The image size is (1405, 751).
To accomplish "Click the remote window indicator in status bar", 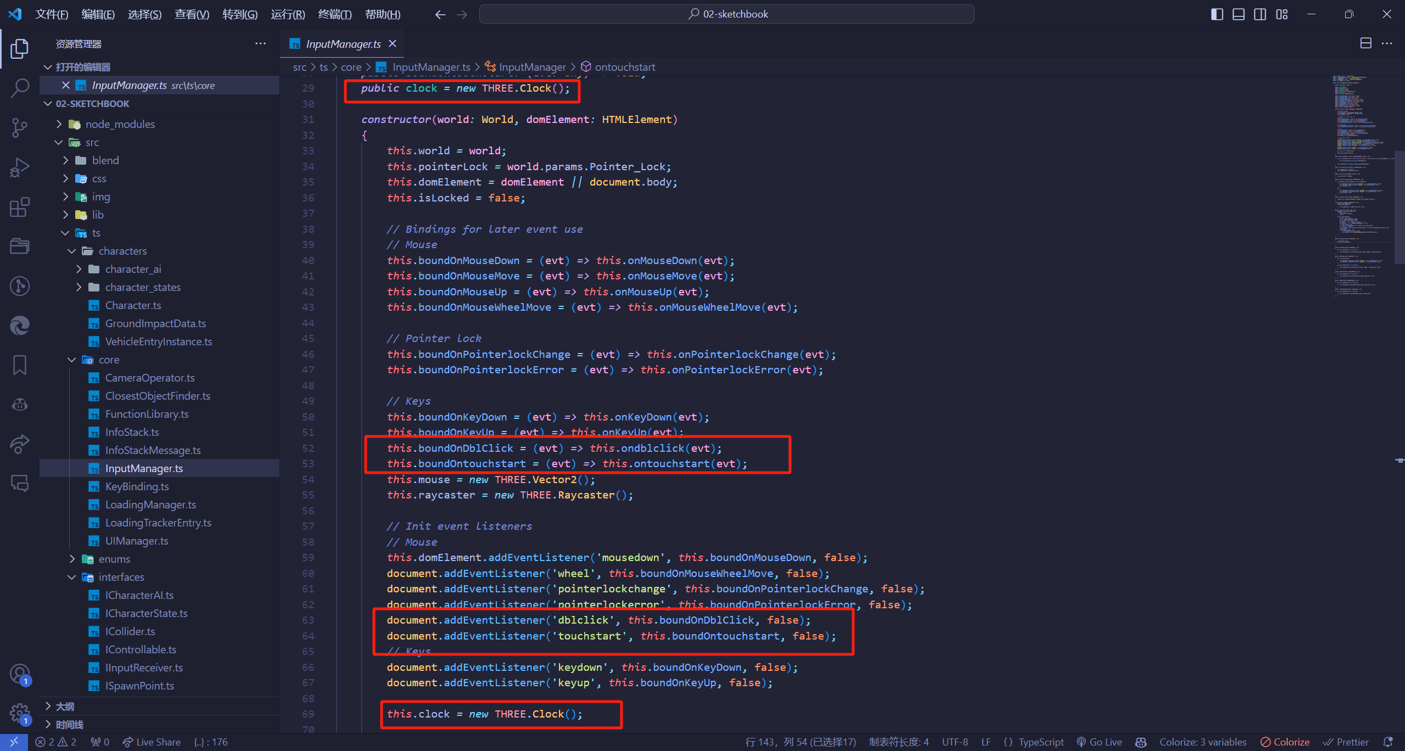I will click(x=14, y=742).
